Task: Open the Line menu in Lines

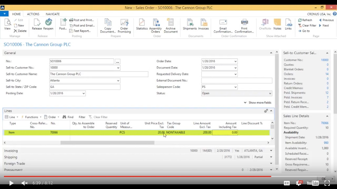Action: coord(11,117)
